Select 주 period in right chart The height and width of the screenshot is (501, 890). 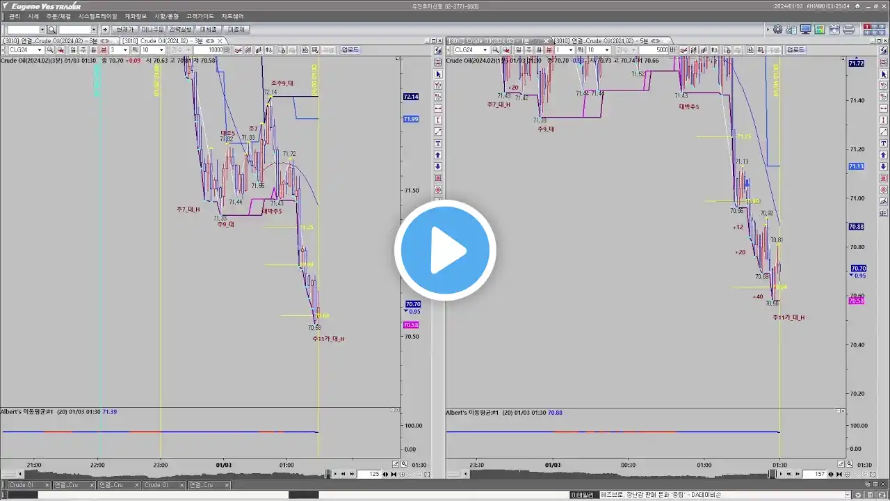(528, 49)
